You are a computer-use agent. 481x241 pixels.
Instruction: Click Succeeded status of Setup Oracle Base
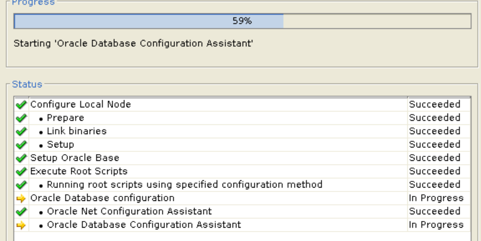point(435,158)
